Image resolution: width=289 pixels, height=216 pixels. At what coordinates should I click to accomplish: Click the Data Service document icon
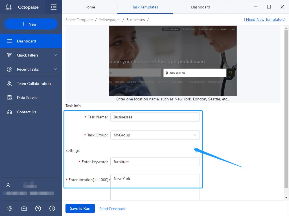[9, 98]
